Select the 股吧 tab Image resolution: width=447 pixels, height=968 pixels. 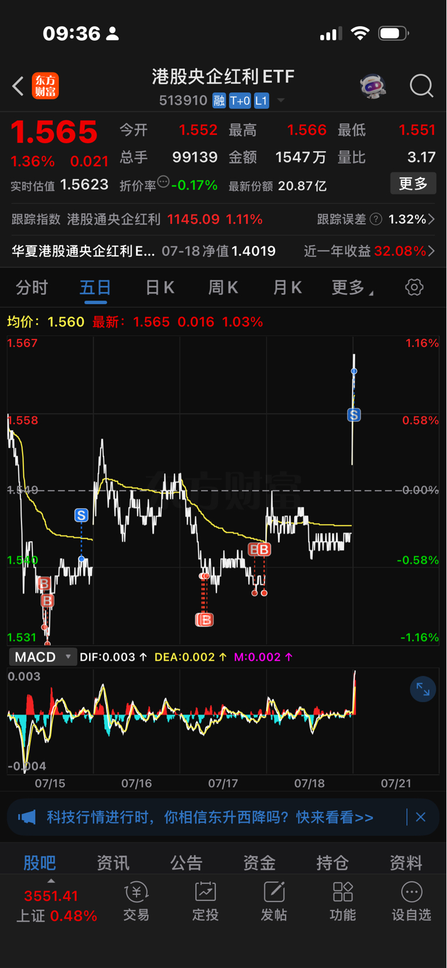pos(40,863)
